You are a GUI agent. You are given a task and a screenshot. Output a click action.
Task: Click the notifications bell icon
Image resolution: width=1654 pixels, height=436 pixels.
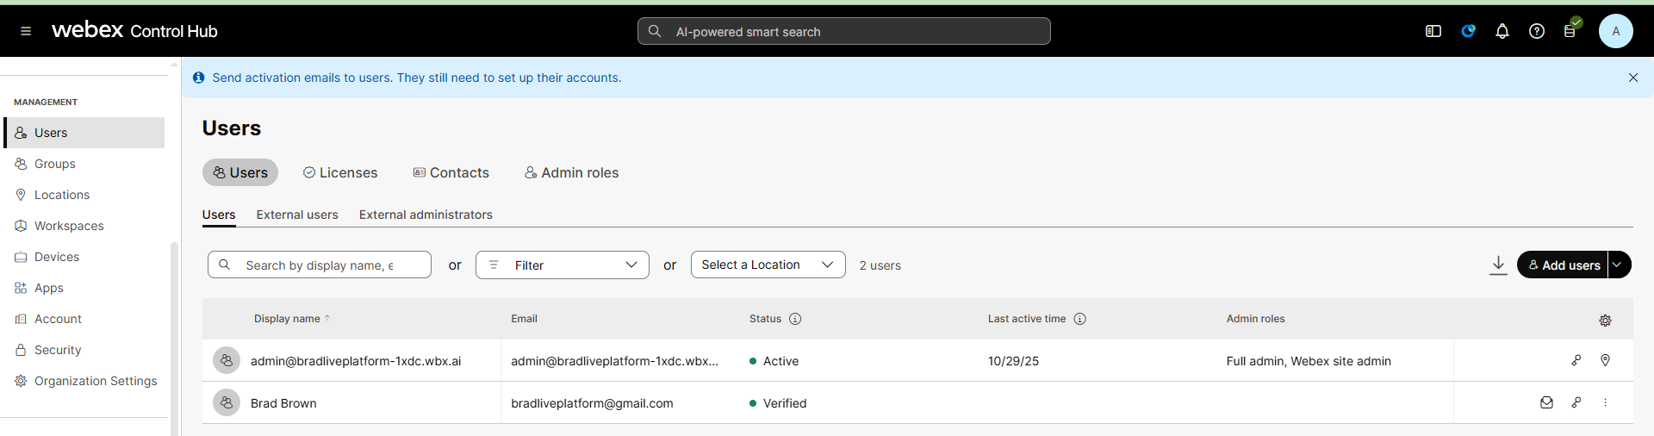click(1502, 31)
